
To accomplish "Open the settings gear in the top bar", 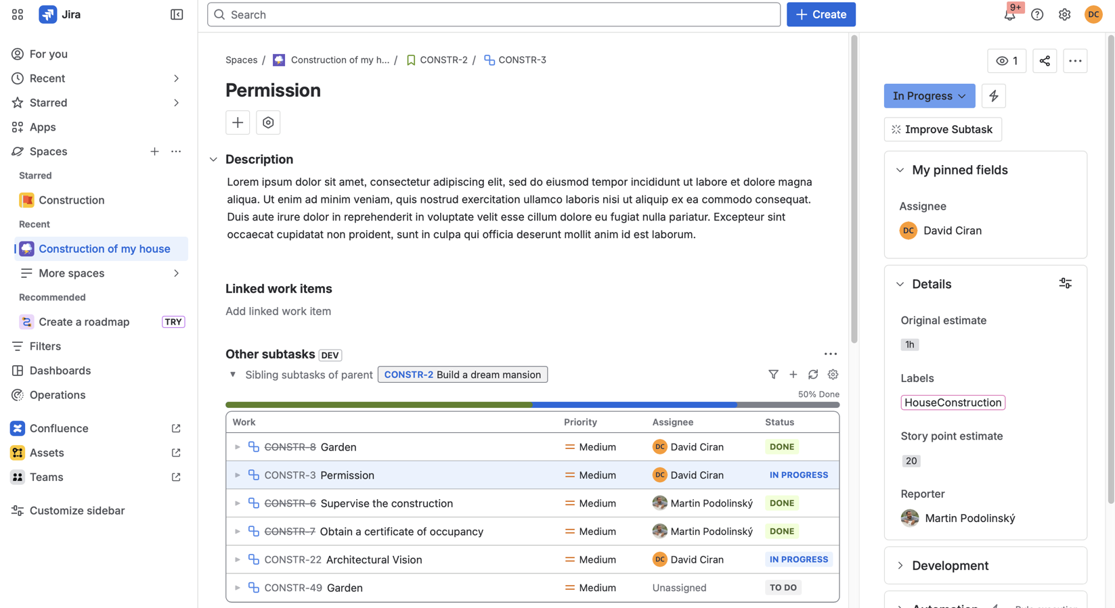I will 1064,14.
